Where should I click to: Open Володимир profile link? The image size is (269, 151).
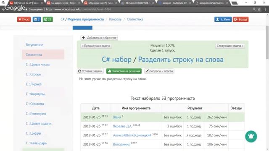[121, 144]
